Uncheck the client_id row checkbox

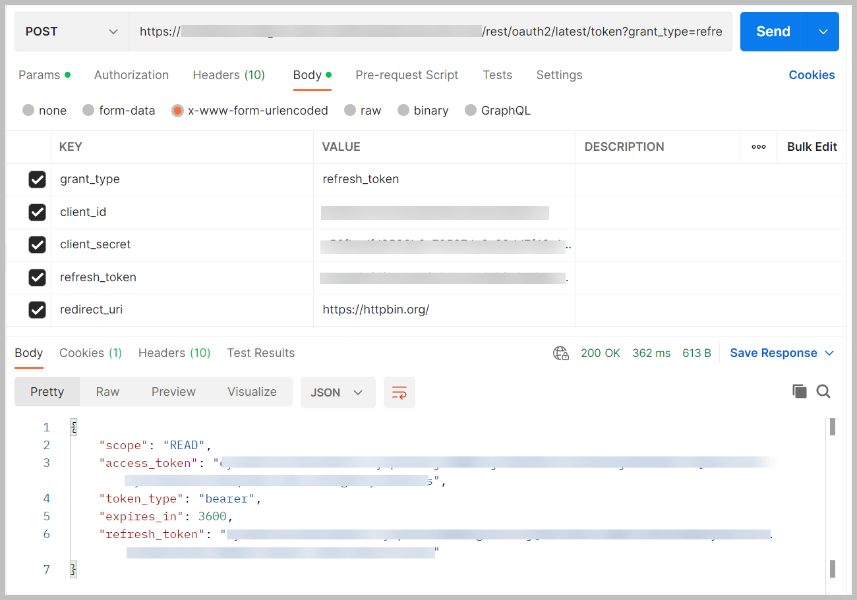pos(37,212)
